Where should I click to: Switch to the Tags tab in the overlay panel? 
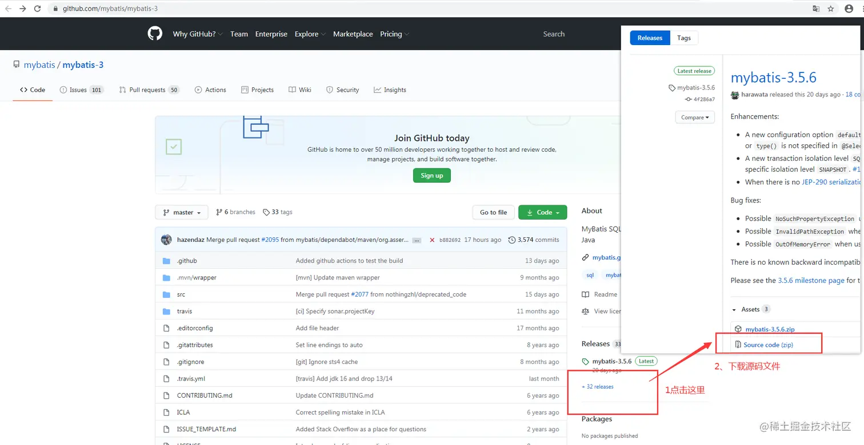[x=684, y=38]
